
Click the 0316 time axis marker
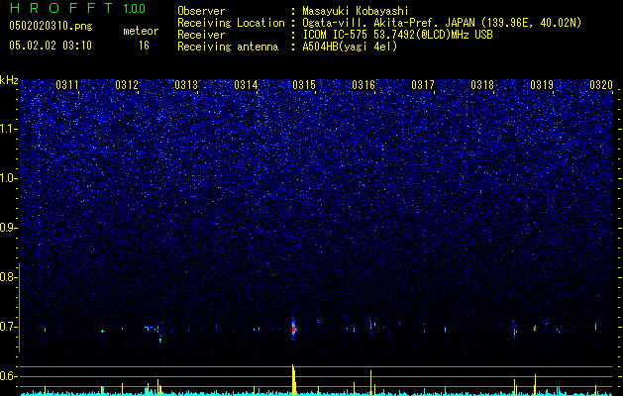(363, 85)
